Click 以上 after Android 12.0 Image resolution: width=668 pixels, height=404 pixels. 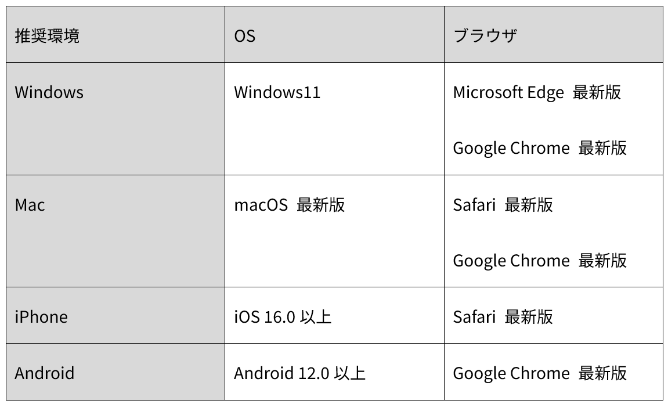click(x=350, y=373)
